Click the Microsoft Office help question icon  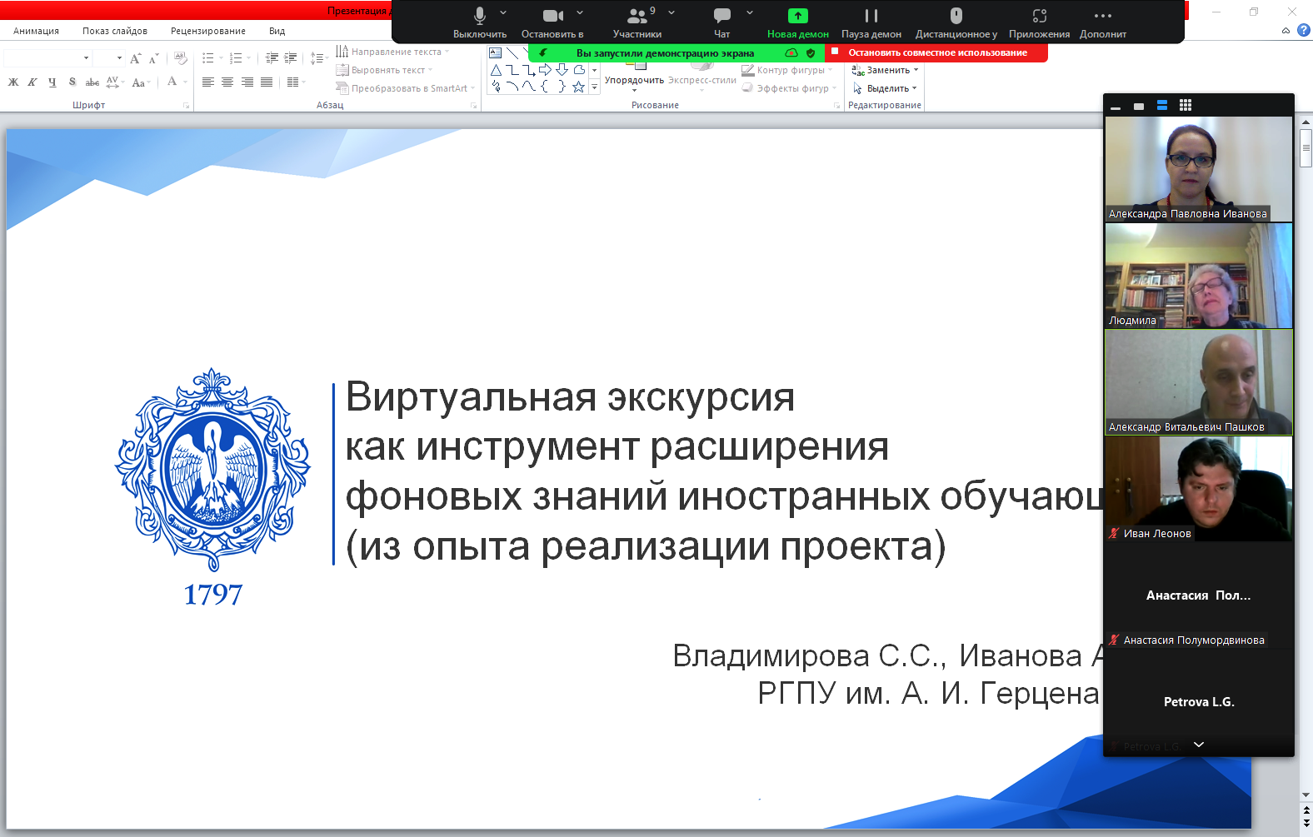pos(1304,31)
